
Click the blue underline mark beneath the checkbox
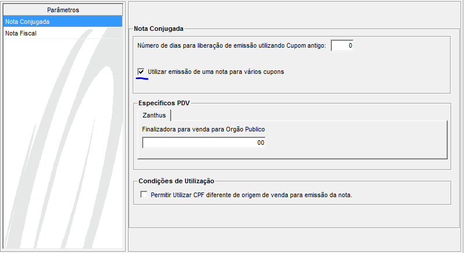[x=142, y=79]
